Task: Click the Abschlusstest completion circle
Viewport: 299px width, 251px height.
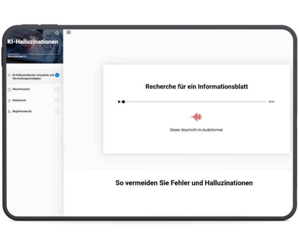Action: click(57, 89)
